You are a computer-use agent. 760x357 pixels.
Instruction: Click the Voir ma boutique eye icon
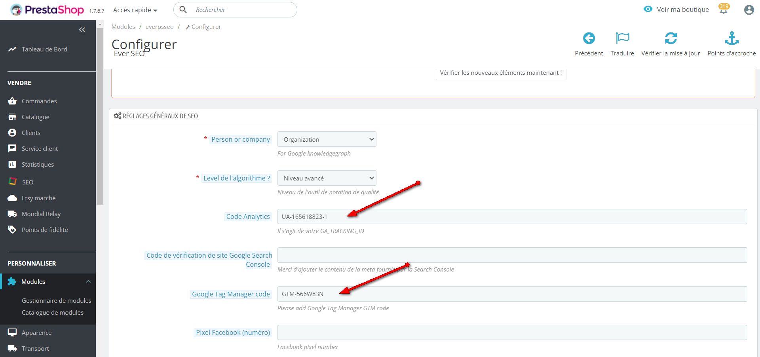[x=648, y=9]
